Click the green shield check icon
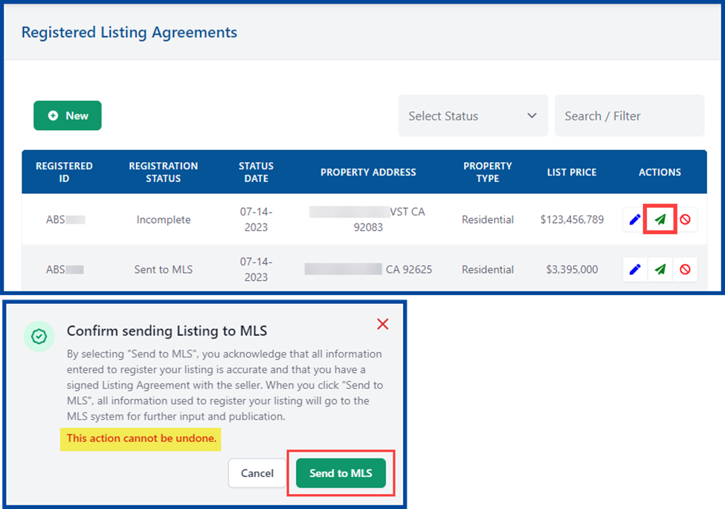 click(39, 337)
